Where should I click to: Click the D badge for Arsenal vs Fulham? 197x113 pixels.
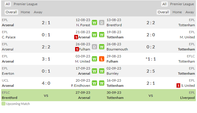94,47
